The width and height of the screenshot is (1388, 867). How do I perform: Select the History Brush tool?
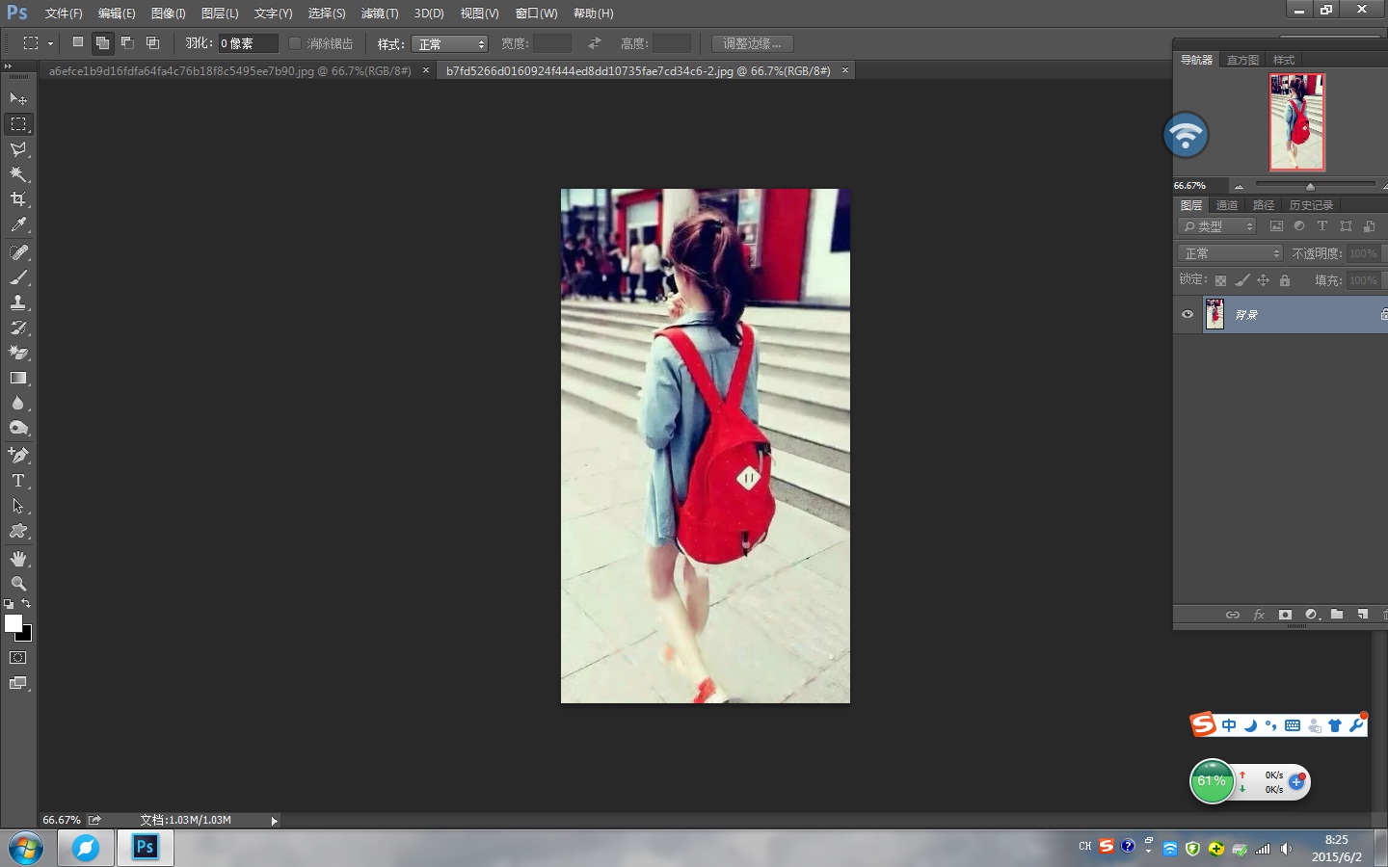coord(18,328)
